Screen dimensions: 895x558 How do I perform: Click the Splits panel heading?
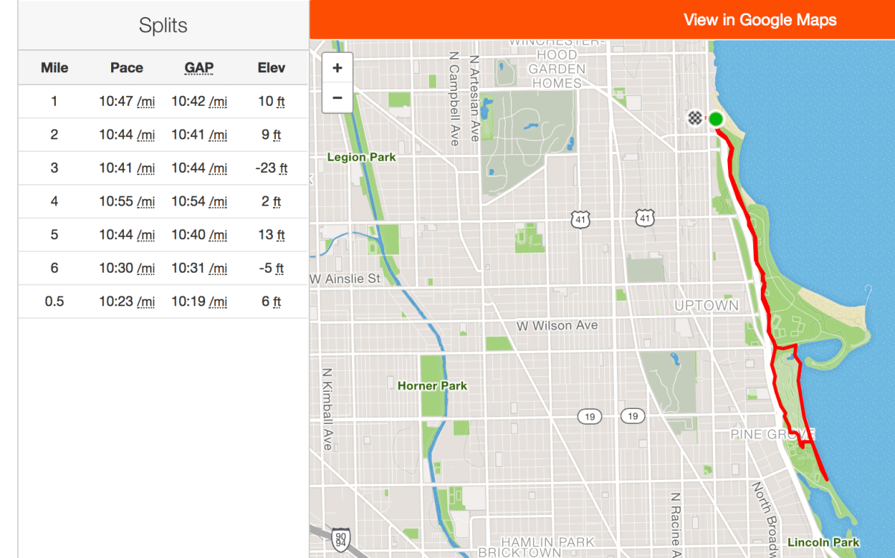point(163,25)
